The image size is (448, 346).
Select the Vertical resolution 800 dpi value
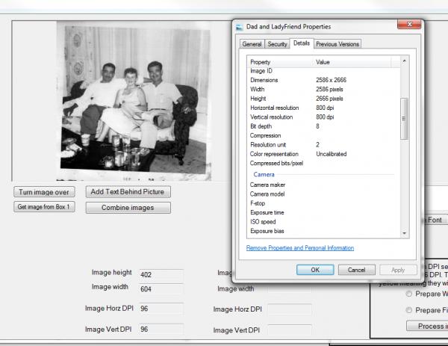coord(325,117)
